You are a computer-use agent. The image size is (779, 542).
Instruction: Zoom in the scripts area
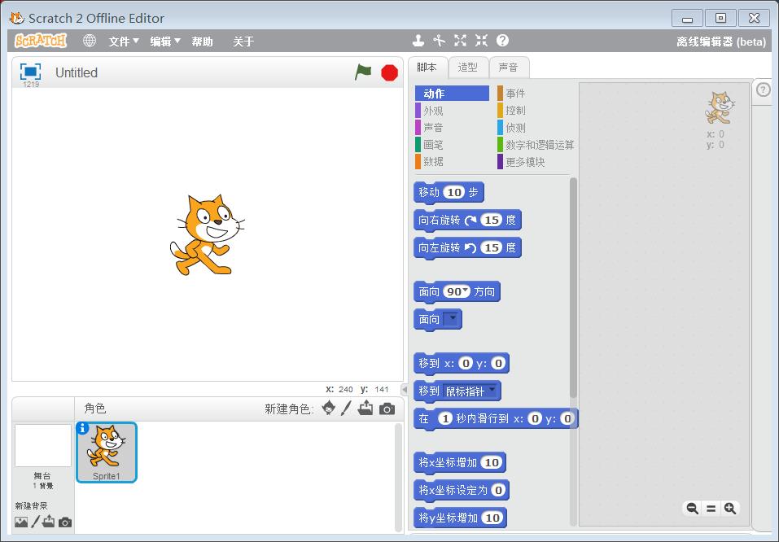pyautogui.click(x=730, y=508)
